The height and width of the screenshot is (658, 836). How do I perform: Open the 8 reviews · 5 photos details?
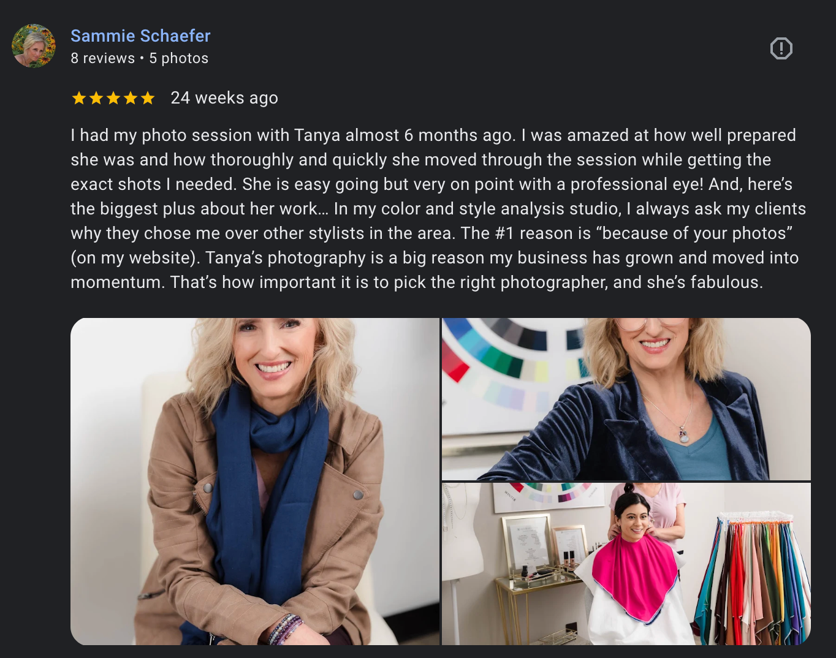pyautogui.click(x=139, y=58)
